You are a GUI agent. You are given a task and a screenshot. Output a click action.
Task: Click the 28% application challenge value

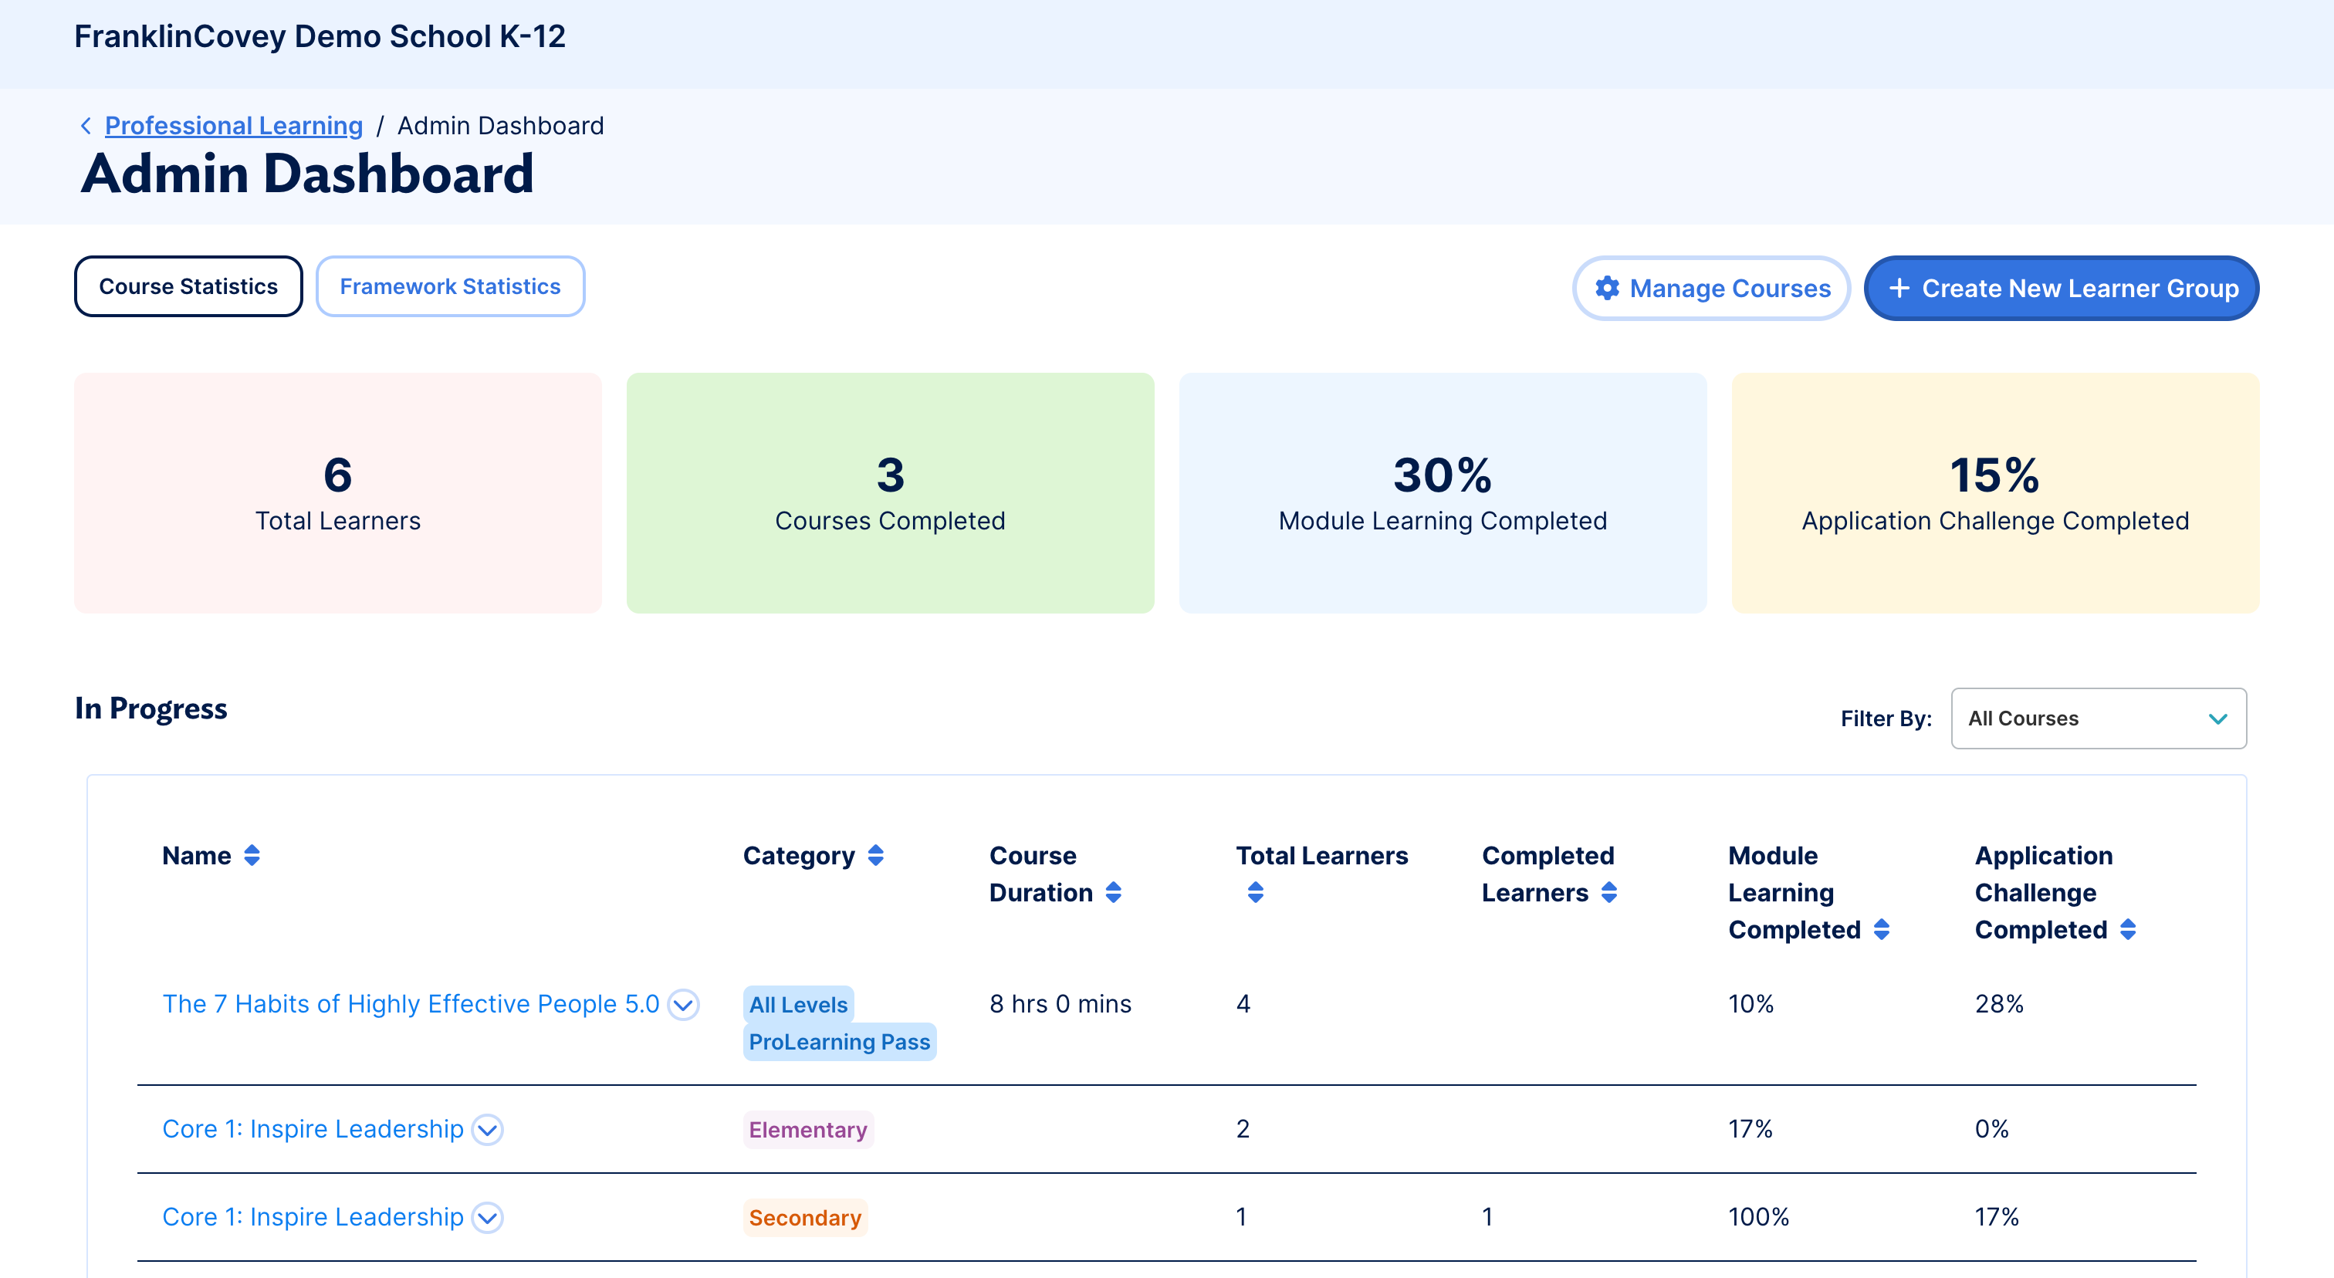(2000, 1003)
